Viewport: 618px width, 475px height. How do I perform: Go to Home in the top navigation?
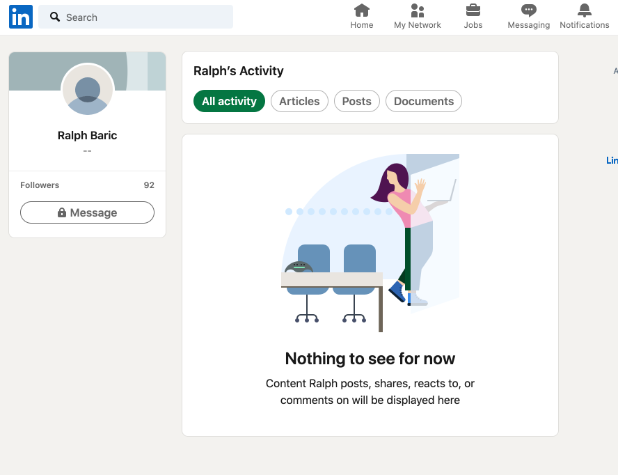pyautogui.click(x=361, y=17)
